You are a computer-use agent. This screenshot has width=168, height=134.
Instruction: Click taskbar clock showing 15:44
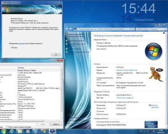coord(161,131)
